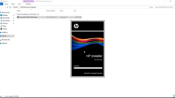
Task: Click the Downloads arrow icon in sidebar
Action: click(x=1, y=18)
